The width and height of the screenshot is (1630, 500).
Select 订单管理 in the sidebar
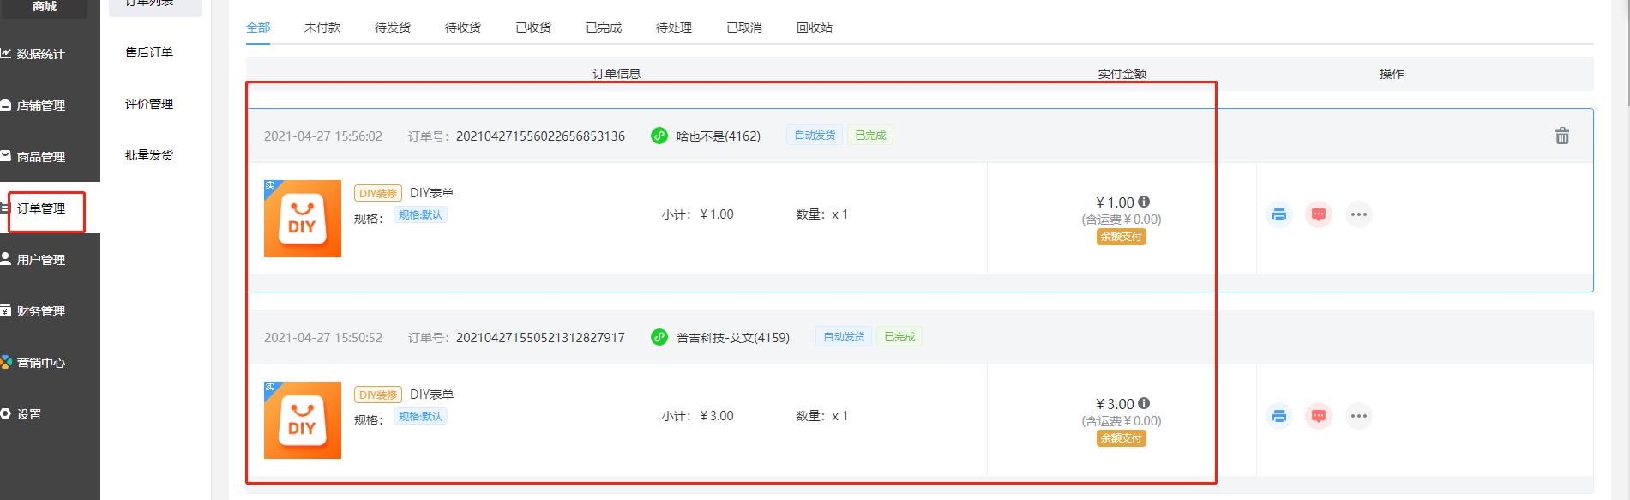pos(40,208)
